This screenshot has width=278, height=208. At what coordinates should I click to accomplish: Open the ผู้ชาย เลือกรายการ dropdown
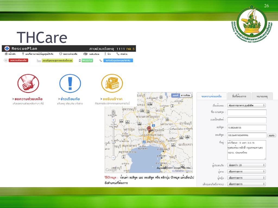[247, 171]
